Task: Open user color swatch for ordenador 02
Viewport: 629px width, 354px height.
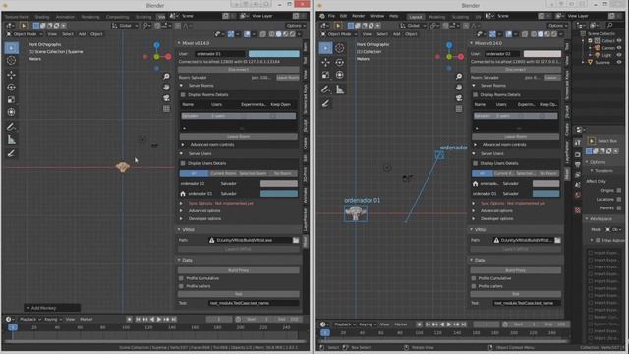Action: [x=542, y=54]
